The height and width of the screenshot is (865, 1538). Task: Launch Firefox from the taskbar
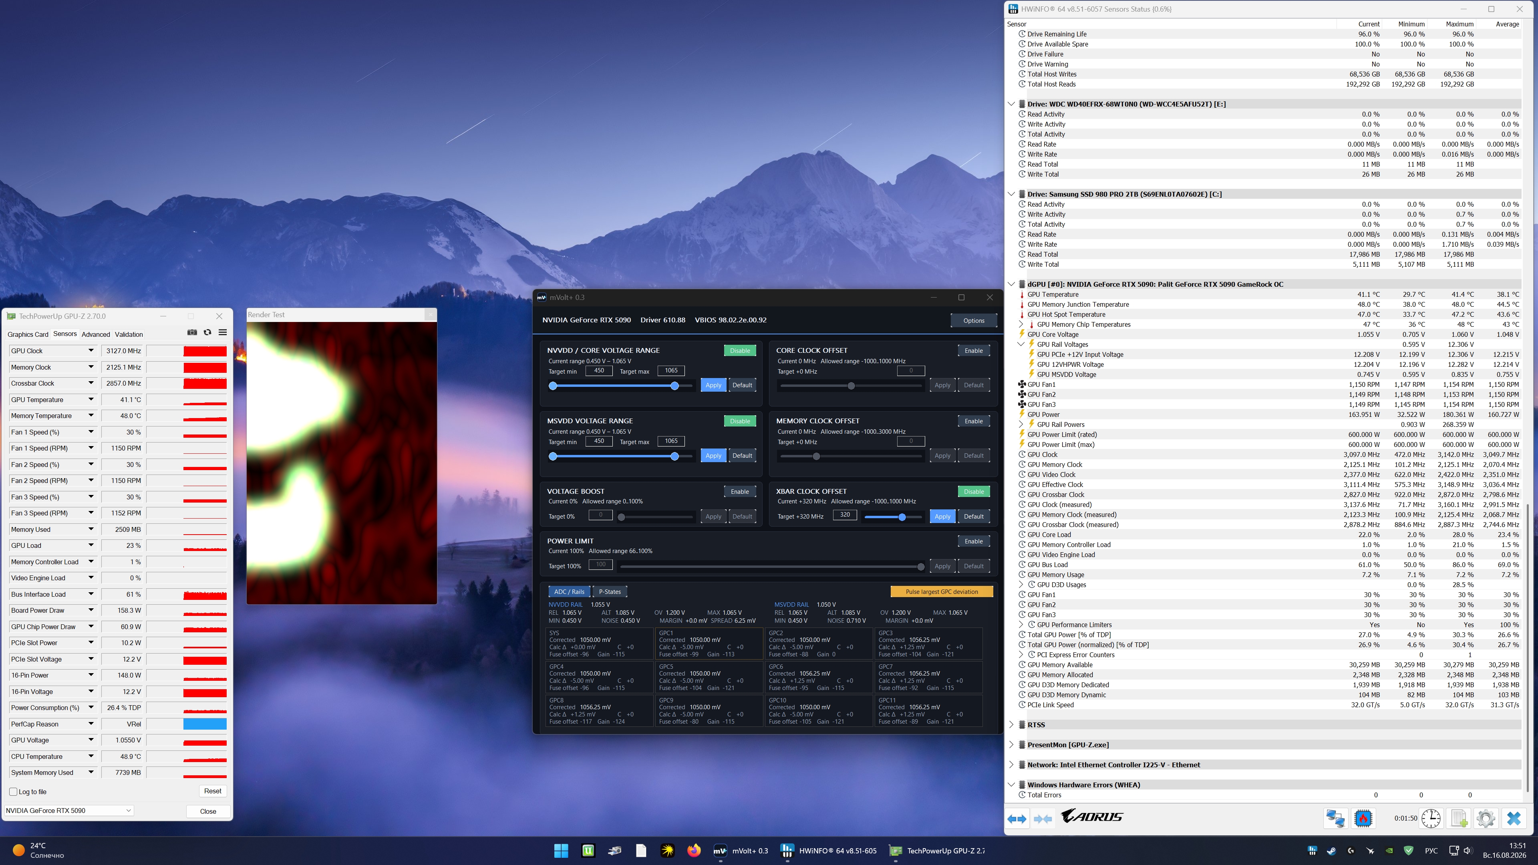pyautogui.click(x=694, y=851)
